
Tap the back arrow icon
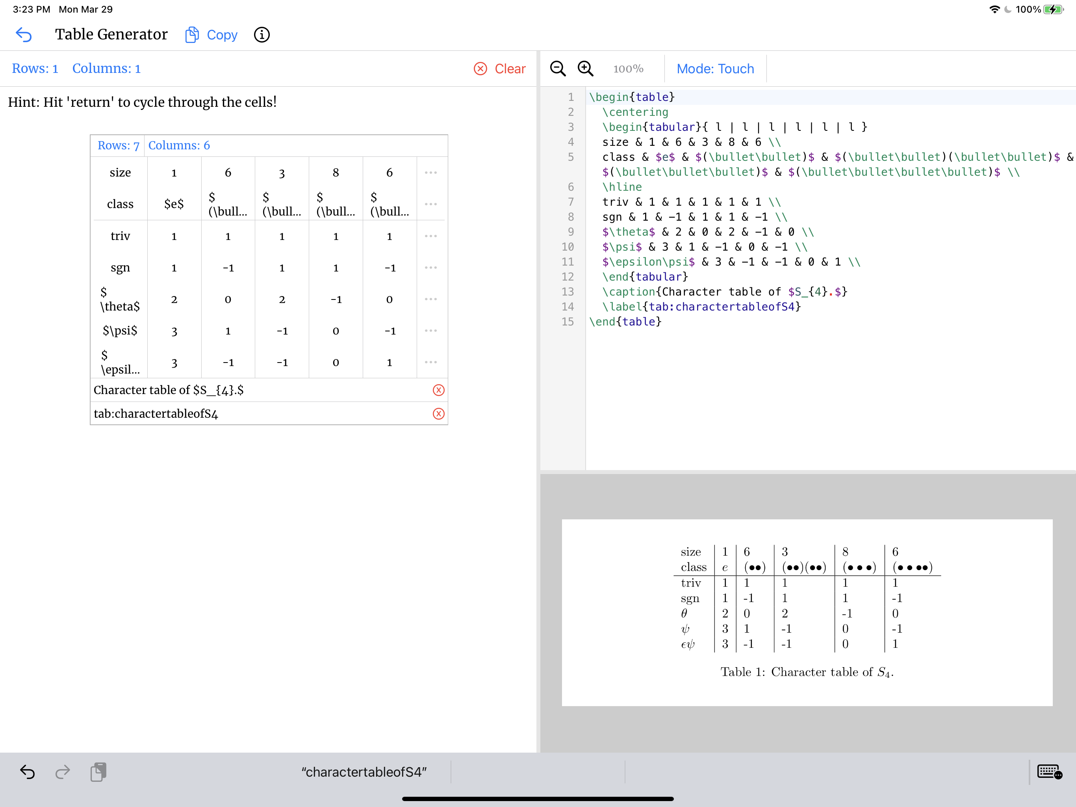coord(24,35)
